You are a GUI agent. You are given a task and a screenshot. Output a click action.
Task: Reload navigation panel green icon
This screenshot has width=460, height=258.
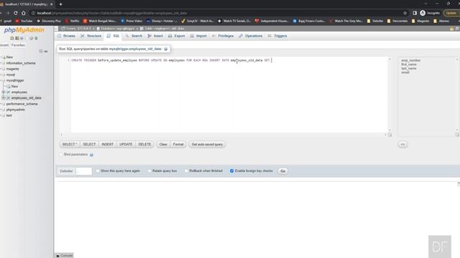36,38
